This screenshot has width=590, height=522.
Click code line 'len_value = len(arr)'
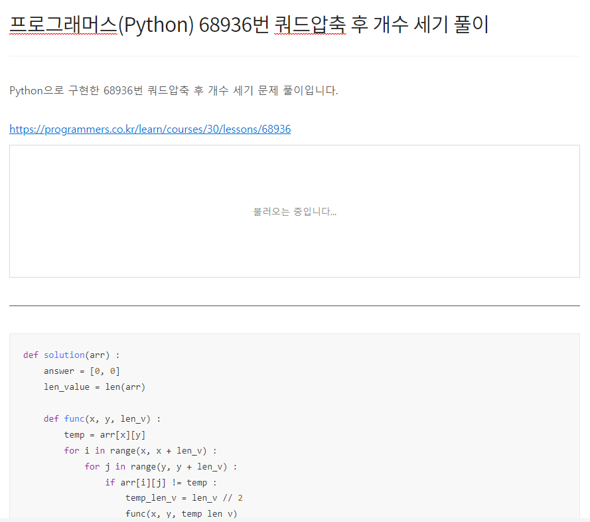click(94, 387)
